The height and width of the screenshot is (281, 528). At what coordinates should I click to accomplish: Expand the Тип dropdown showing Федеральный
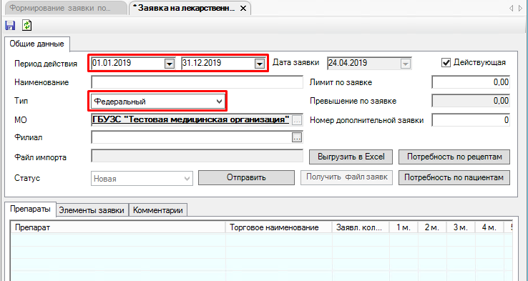point(219,102)
